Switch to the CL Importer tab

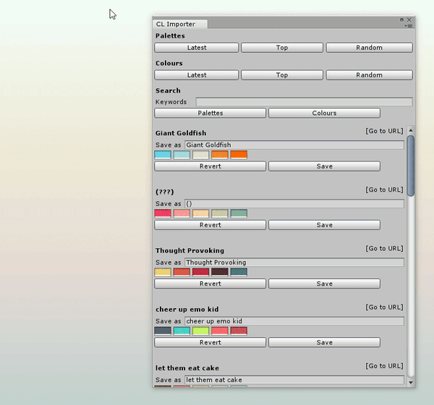point(176,24)
